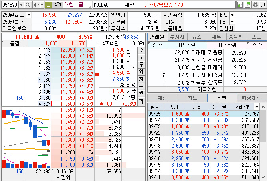Select the 차트 tab

(192, 98)
